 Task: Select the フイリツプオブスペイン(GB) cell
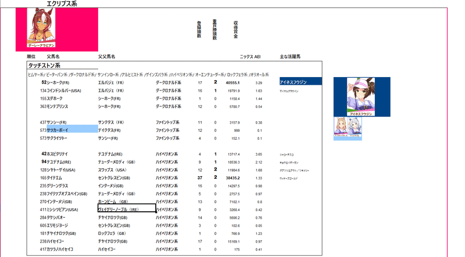(x=67, y=194)
